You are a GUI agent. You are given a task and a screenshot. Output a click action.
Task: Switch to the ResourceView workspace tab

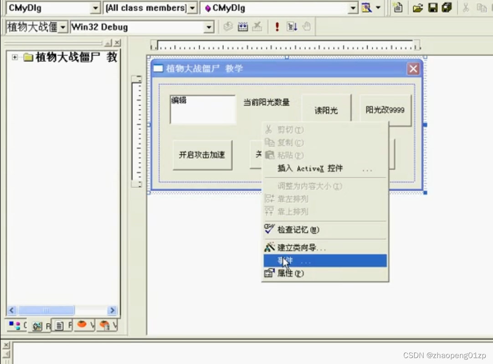(x=41, y=326)
